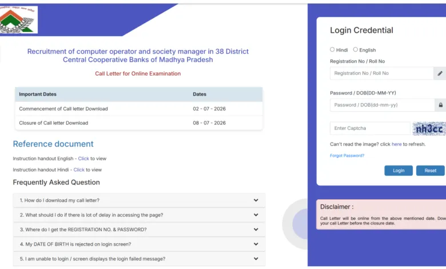Click the pencil icon beside Registration No field
This screenshot has height=269, width=446.
pos(440,73)
